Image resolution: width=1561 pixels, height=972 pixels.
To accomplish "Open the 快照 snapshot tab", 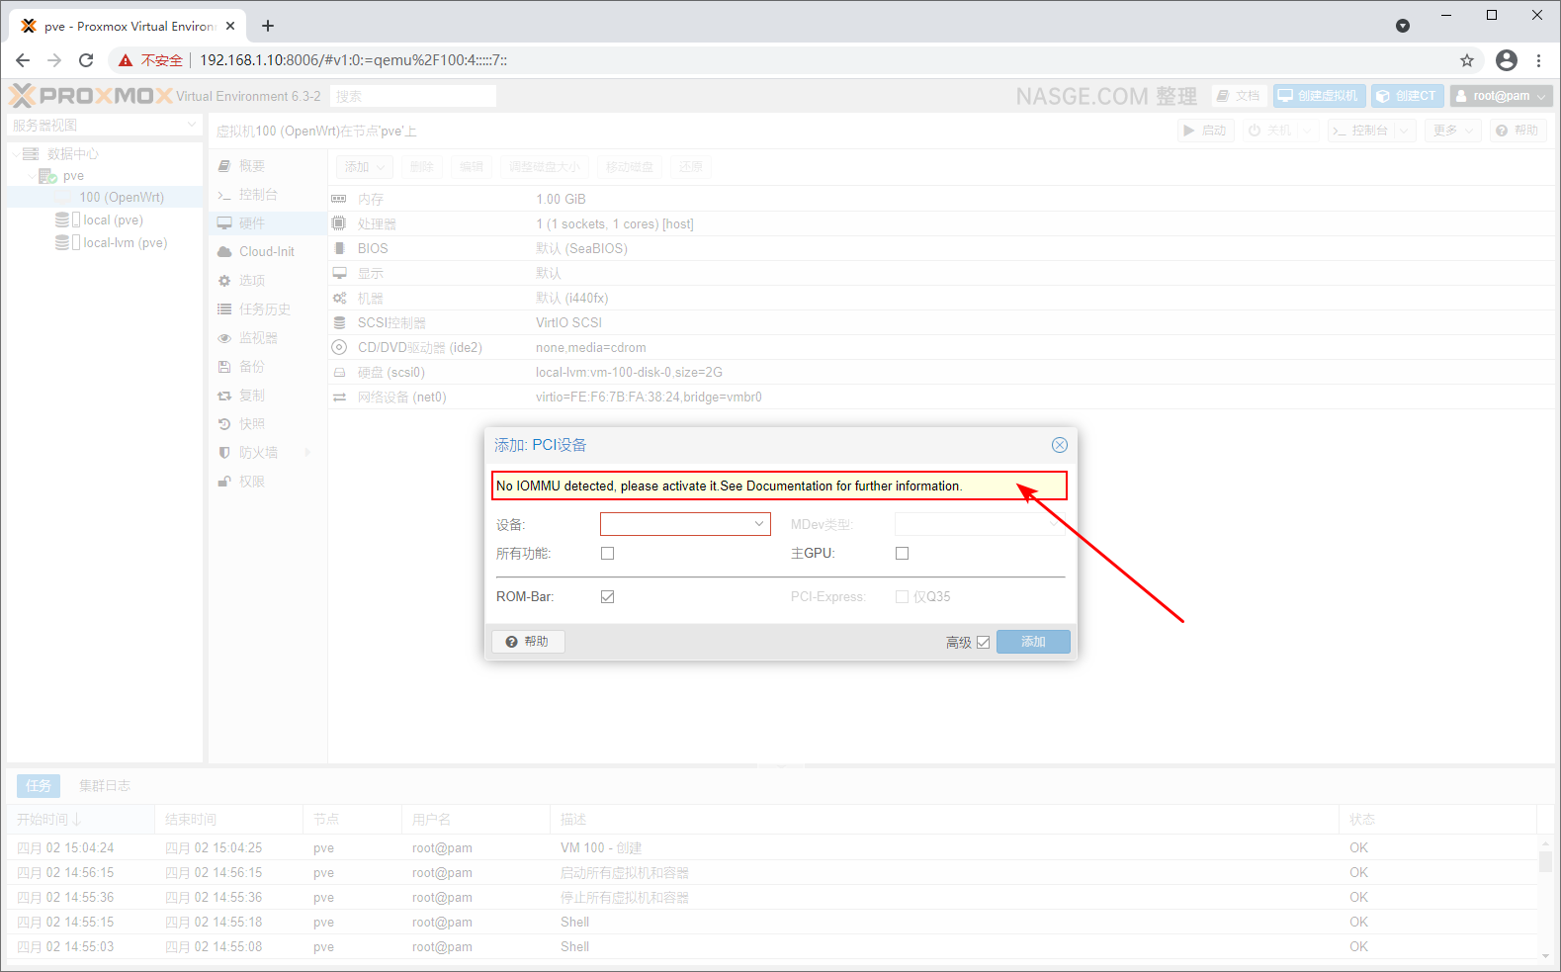I will tap(267, 424).
